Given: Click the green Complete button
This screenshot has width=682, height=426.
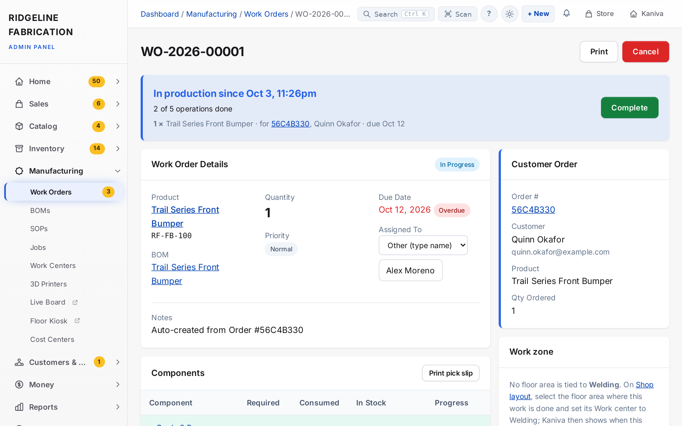Looking at the screenshot, I should point(629,108).
